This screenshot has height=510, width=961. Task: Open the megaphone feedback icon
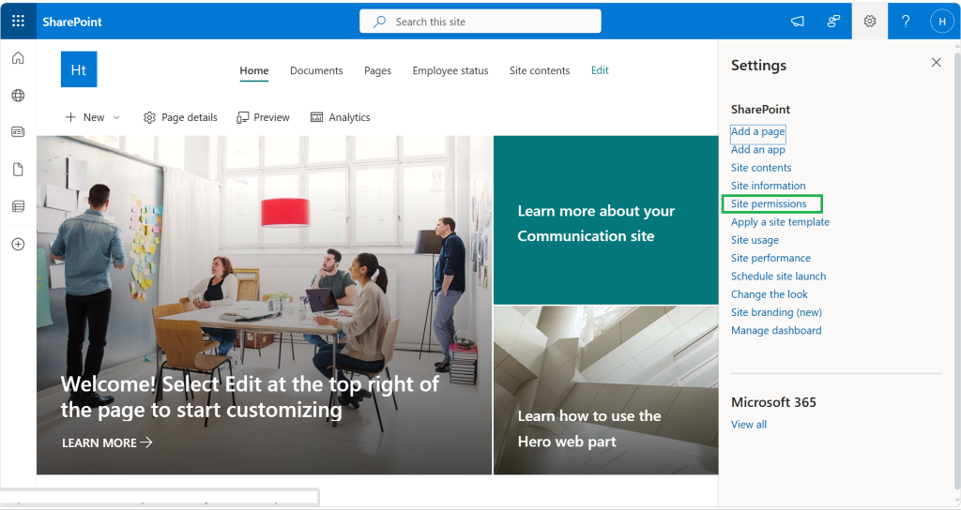[798, 22]
